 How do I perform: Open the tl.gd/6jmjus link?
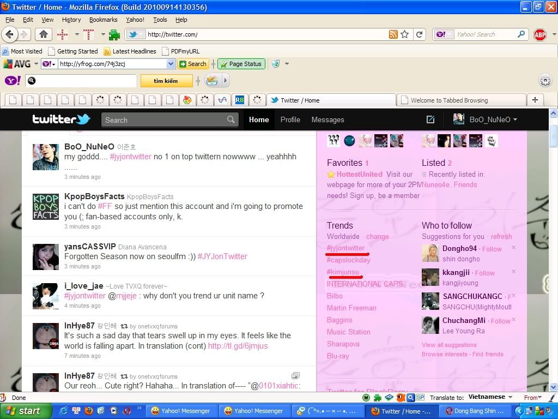click(238, 346)
